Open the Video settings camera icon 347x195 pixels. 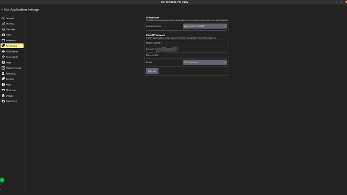pos(3,35)
